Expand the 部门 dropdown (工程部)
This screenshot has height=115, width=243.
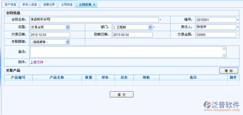132,27
